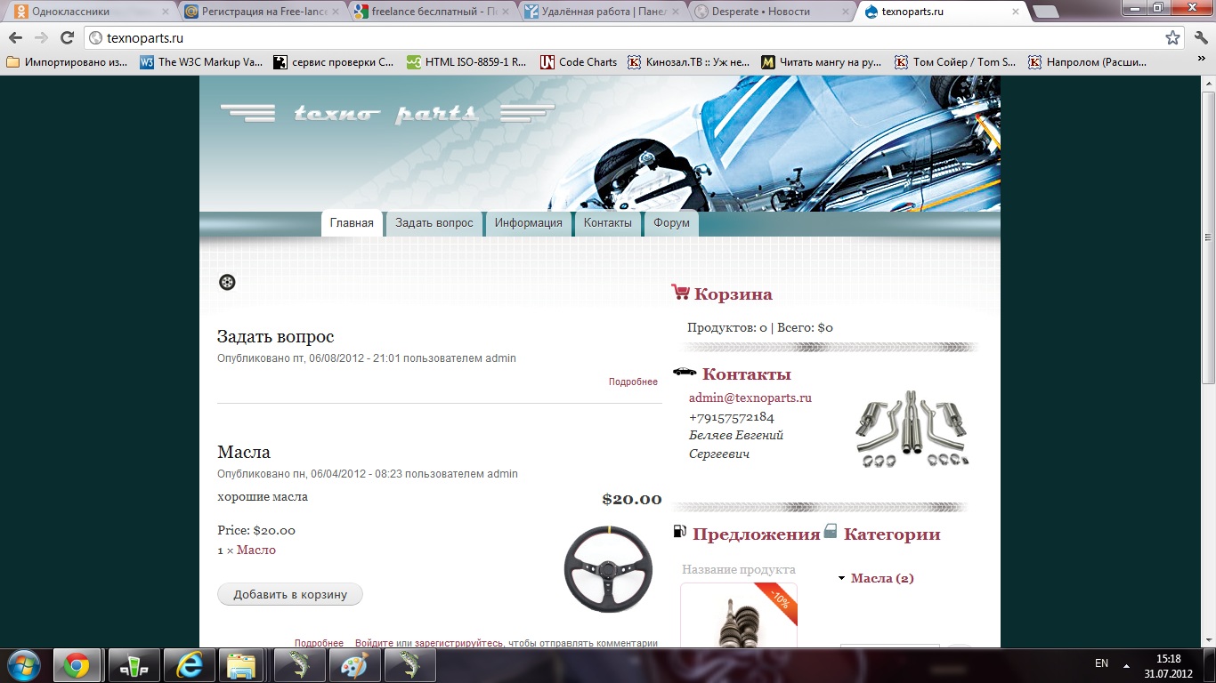The image size is (1216, 683).
Task: Open Paint from the taskbar
Action: pyautogui.click(x=354, y=665)
